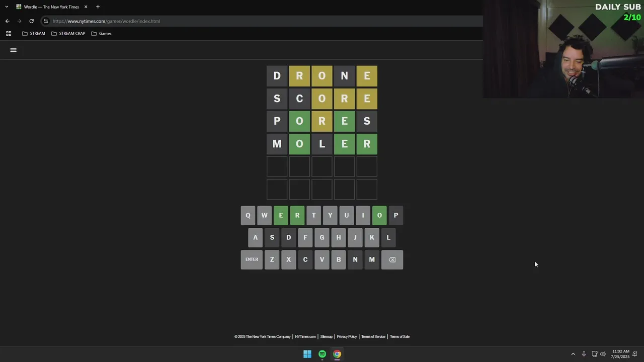644x362 pixels.
Task: Reload the Wordle page
Action: click(x=31, y=21)
